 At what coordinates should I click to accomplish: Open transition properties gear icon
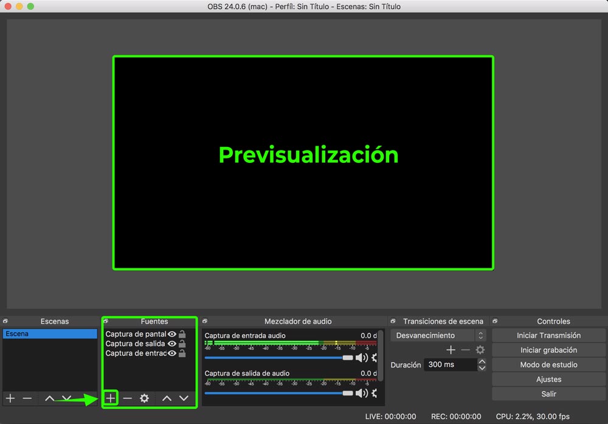point(480,350)
